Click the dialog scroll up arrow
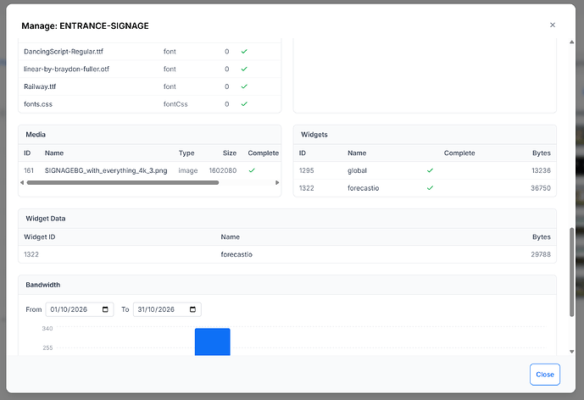The image size is (584, 400). click(571, 42)
